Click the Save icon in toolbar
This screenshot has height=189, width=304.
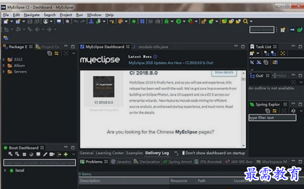(x=30, y=21)
